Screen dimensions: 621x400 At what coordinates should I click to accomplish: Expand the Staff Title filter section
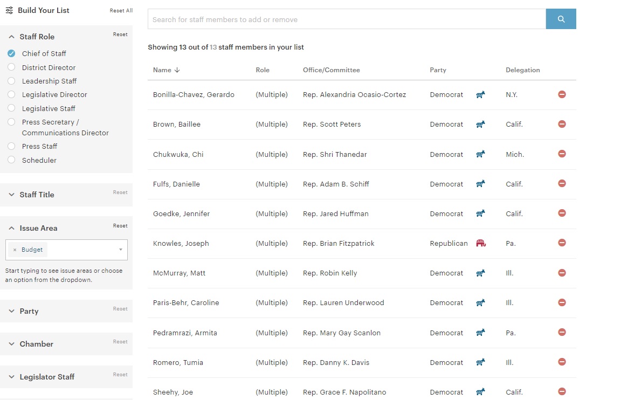(x=37, y=195)
